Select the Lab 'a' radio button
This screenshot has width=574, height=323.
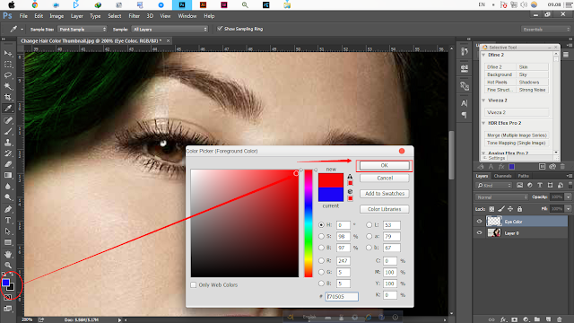pyautogui.click(x=369, y=237)
